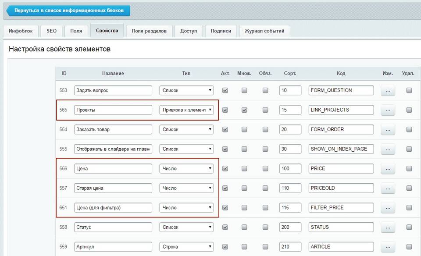Mark PRICE property for deletion
The image size is (421, 256).
coord(409,168)
